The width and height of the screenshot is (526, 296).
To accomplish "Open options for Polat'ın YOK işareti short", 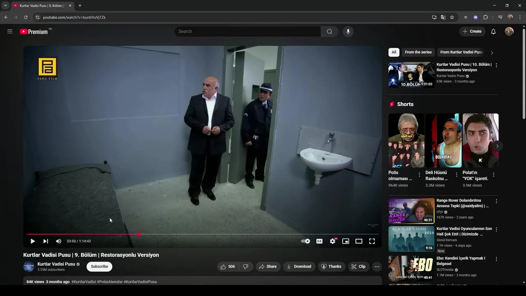I will click(x=494, y=175).
